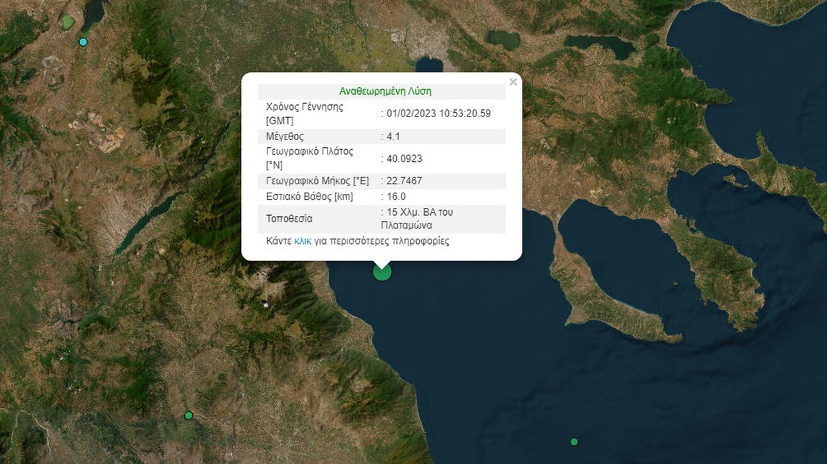Select the large green epicenter marker
The image size is (827, 464).
click(382, 271)
